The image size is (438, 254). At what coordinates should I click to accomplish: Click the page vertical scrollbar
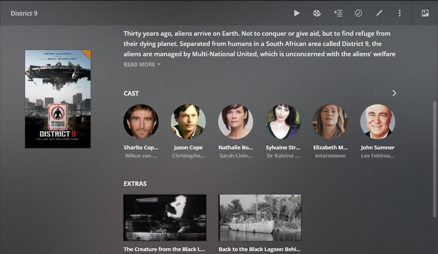pyautogui.click(x=434, y=159)
